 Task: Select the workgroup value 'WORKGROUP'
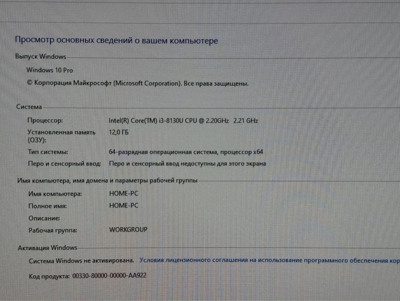click(128, 229)
